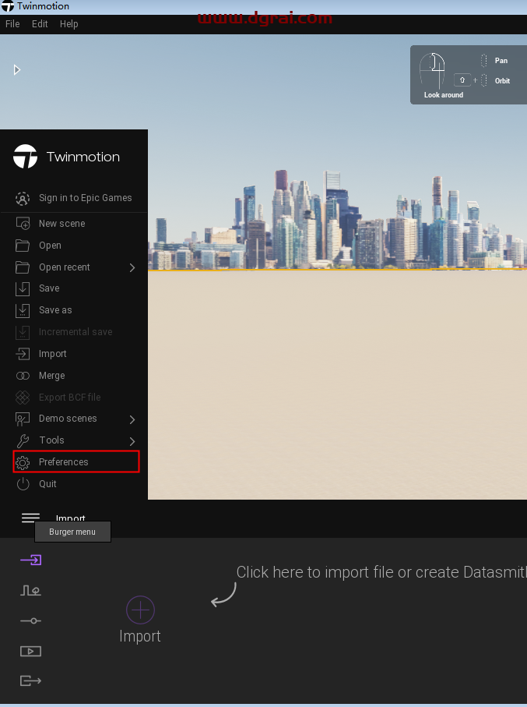
Task: Select the Open menu entry
Action: tap(50, 246)
